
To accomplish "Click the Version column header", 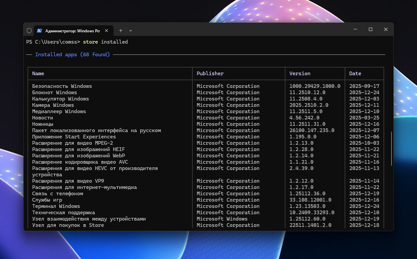I will (300, 73).
